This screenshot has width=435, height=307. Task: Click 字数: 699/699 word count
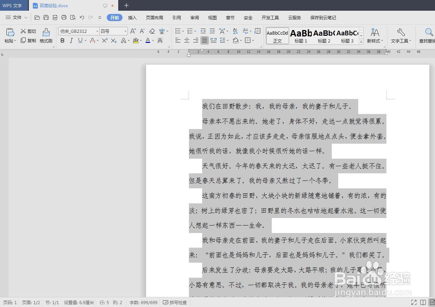(143, 302)
